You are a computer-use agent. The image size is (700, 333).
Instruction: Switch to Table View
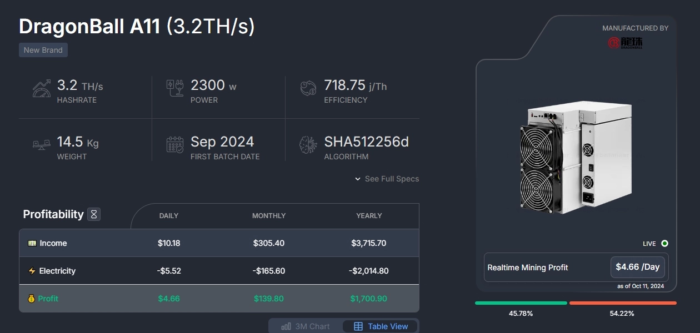coord(381,326)
